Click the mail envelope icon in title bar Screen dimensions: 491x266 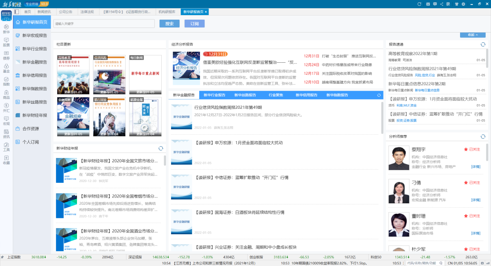click(x=428, y=4)
